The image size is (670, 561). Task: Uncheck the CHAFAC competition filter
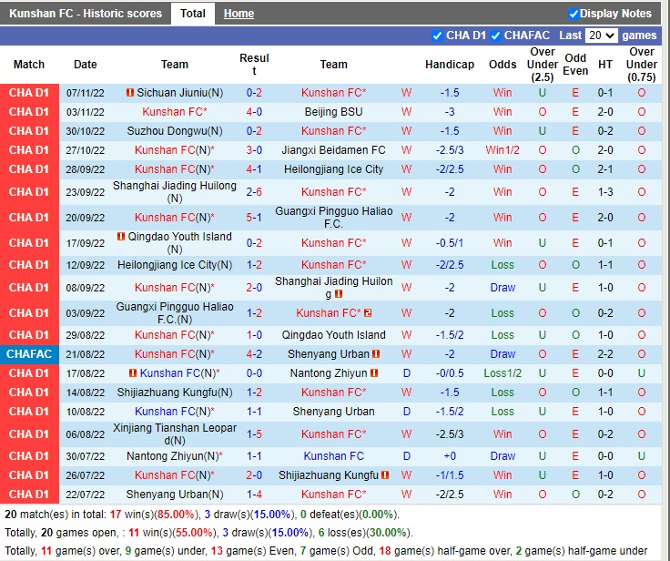tap(496, 36)
